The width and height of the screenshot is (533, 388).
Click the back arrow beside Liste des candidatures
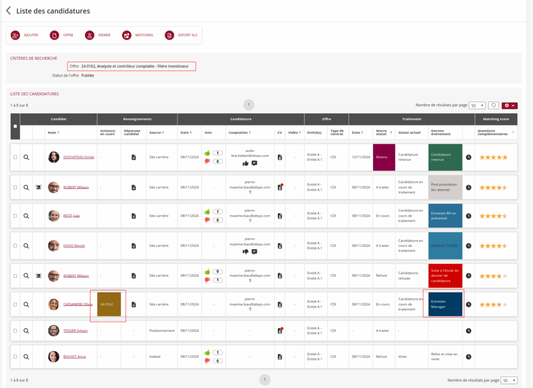(x=8, y=10)
